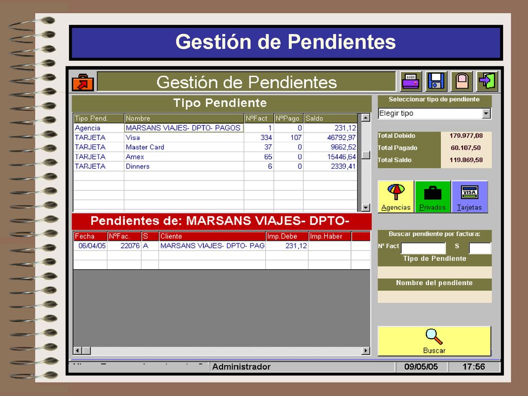The width and height of the screenshot is (528, 396).
Task: Click the Saldo value 2339,41
Action: click(x=343, y=167)
